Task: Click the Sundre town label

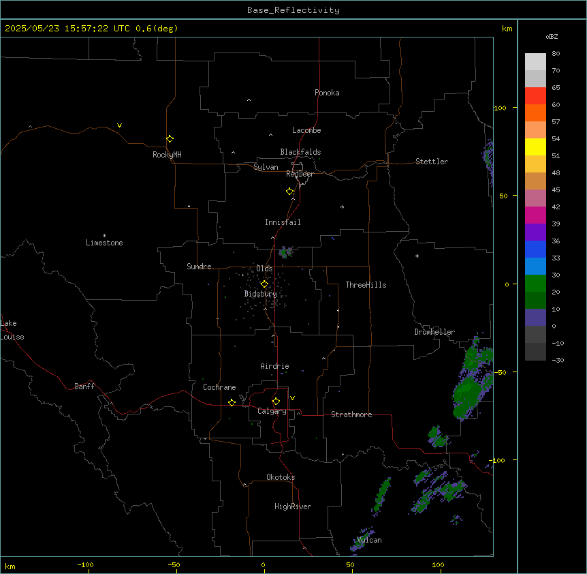Action: tap(199, 267)
